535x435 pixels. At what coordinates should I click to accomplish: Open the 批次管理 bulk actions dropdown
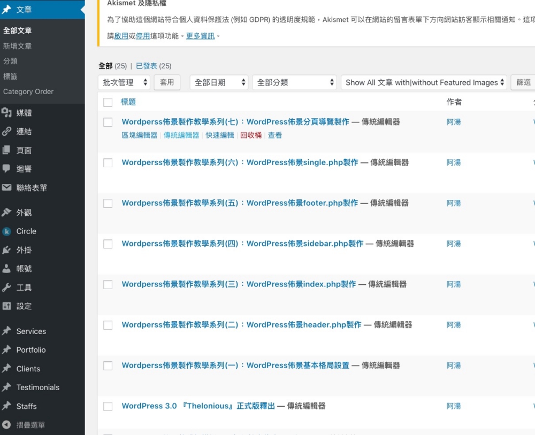click(125, 82)
